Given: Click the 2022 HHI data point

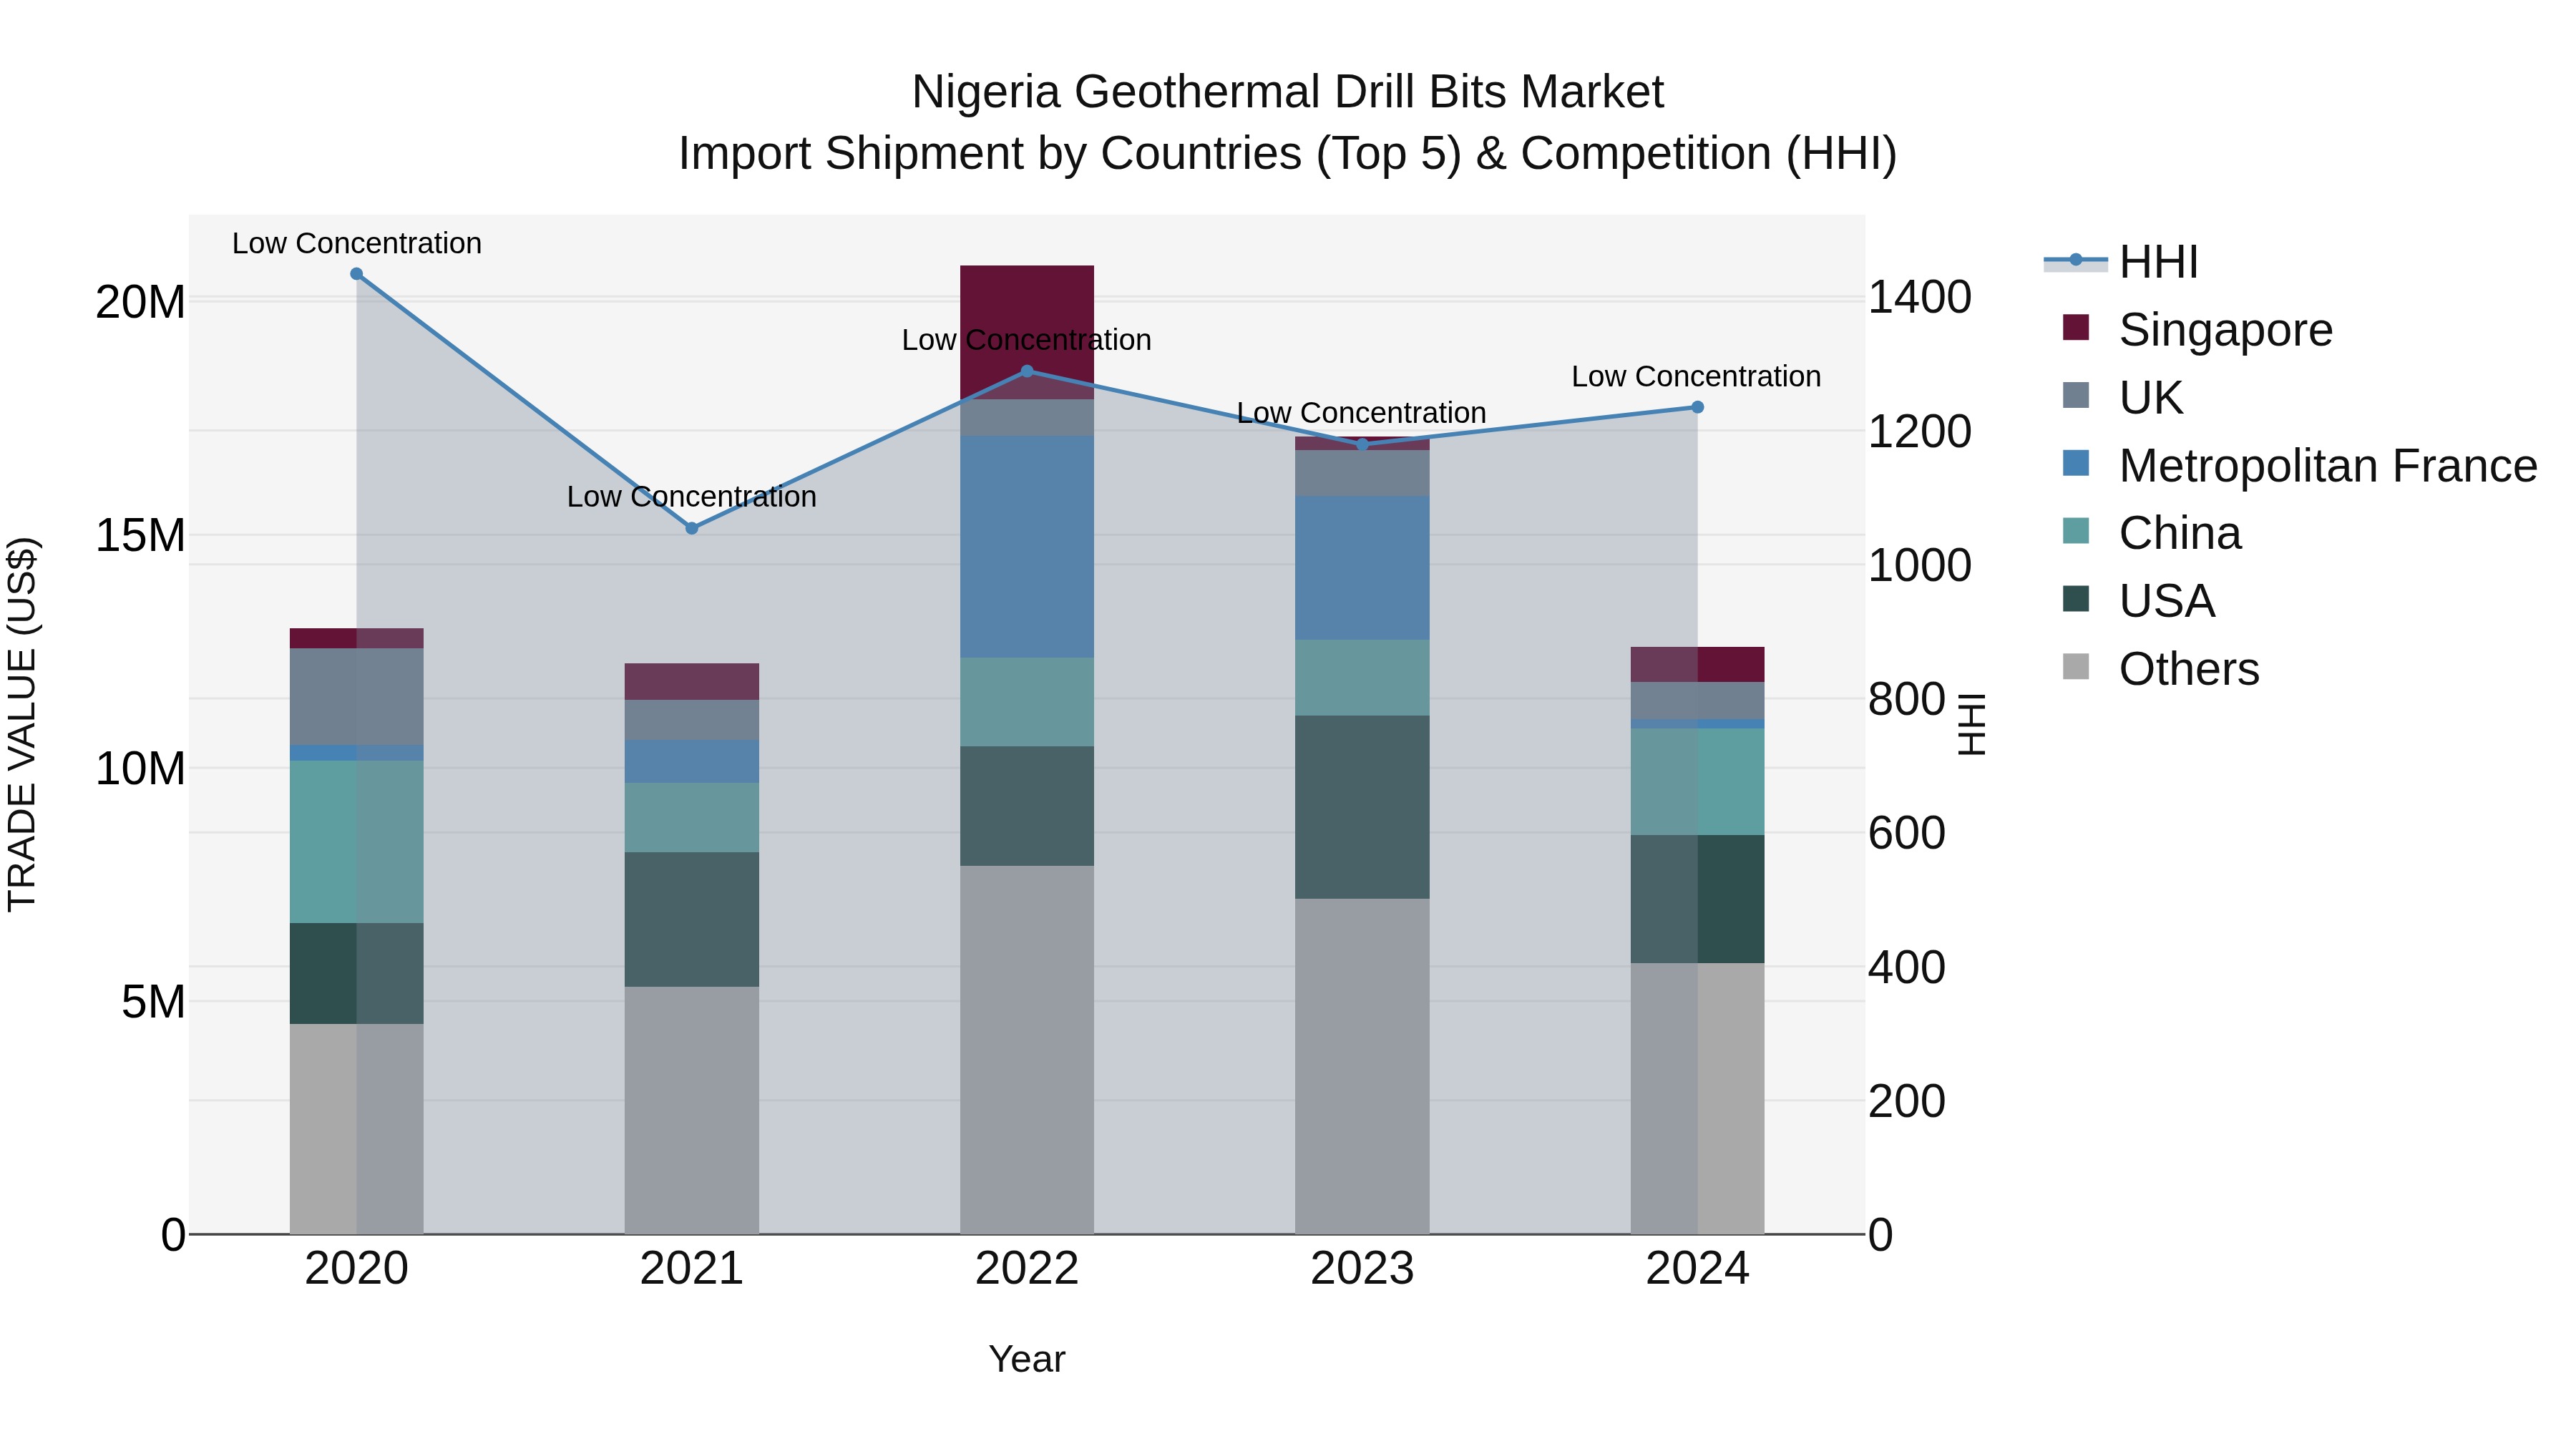Looking at the screenshot, I should pos(1027,371).
